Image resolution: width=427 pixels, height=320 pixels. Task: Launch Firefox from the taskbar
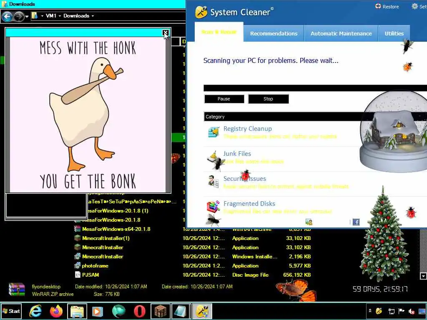click(x=56, y=311)
